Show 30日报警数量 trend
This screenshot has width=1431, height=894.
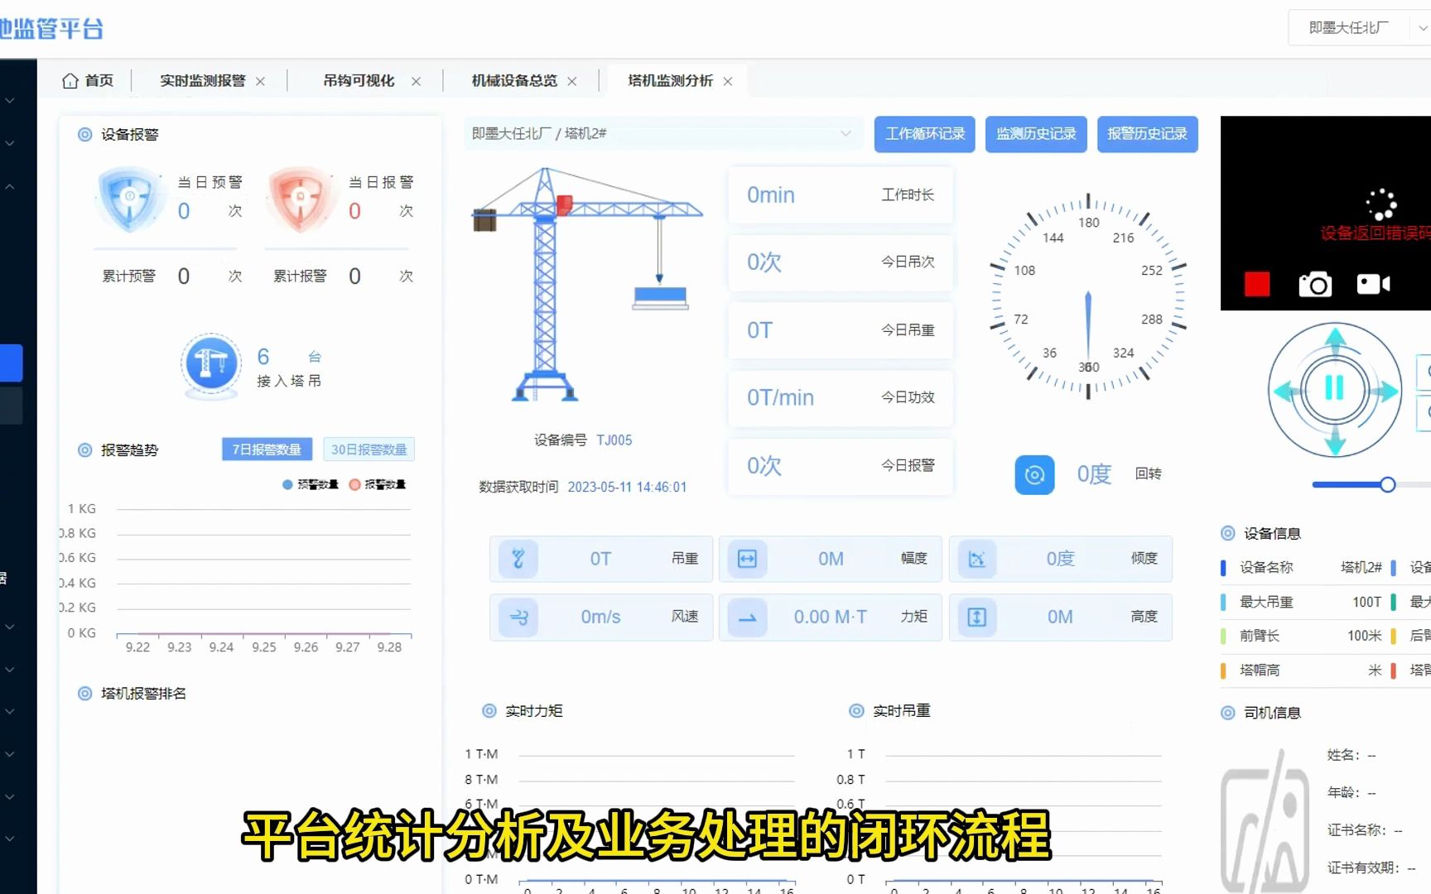(x=369, y=449)
